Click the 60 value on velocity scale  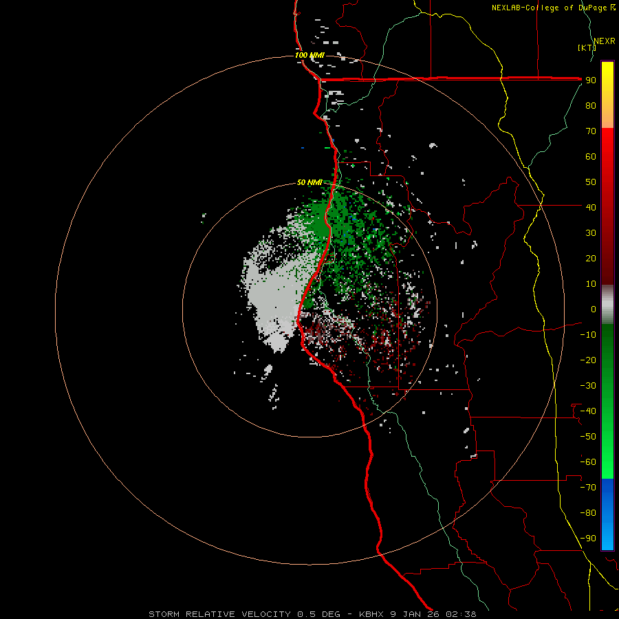(591, 156)
